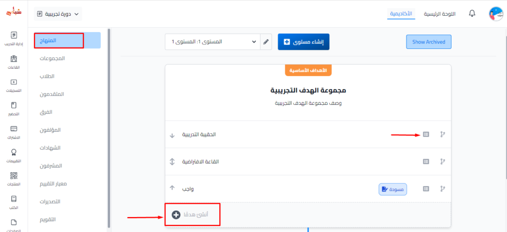Screen dimensions: 507x232
Task: Expand the level selector المستوى 1 dropdown
Action: click(212, 42)
